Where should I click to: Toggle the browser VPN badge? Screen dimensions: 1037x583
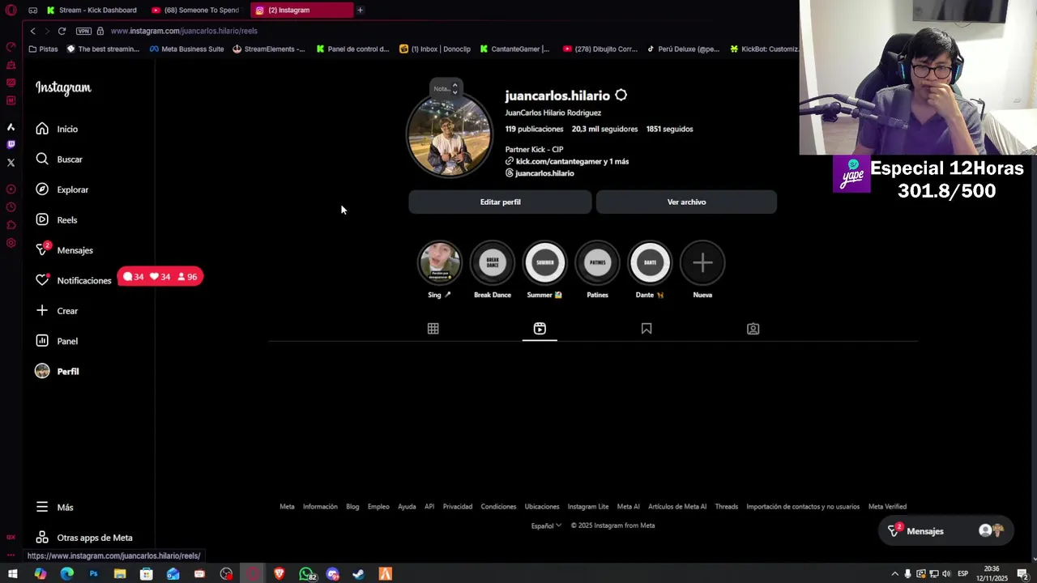(83, 31)
